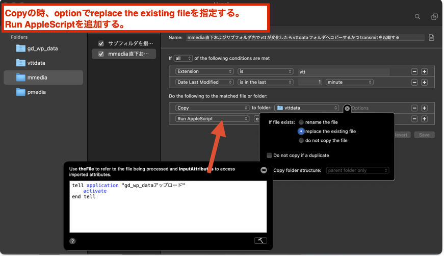Click the search magnifier icon in toolbar

pos(417,17)
